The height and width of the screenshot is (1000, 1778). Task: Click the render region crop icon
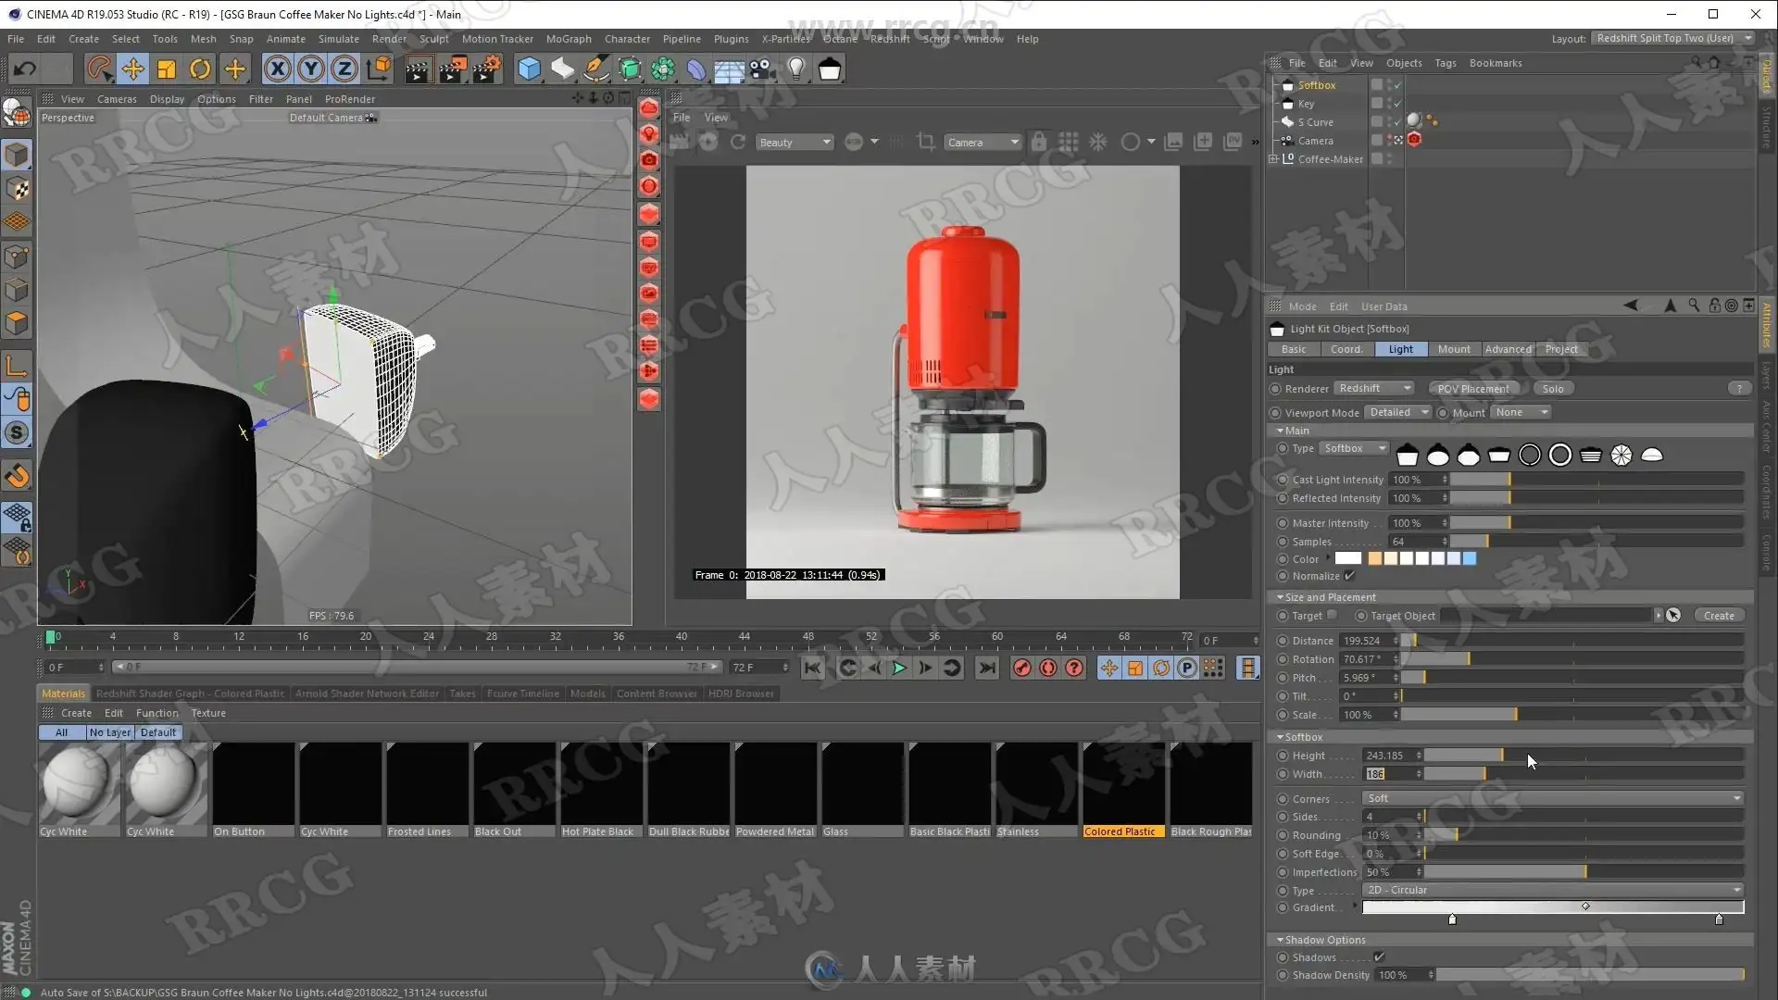click(x=925, y=142)
